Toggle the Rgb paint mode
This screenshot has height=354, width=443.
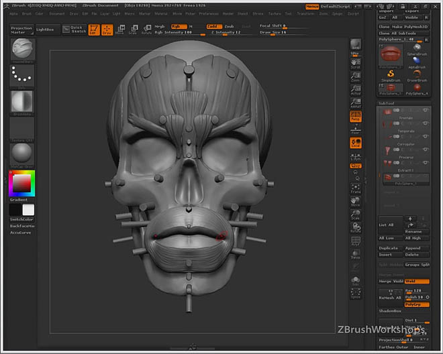pyautogui.click(x=179, y=27)
